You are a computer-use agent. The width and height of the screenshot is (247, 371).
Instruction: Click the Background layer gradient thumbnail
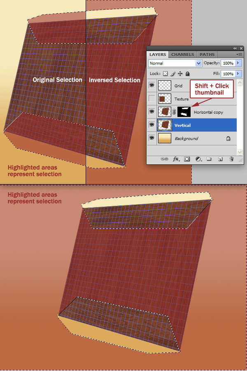pyautogui.click(x=164, y=138)
